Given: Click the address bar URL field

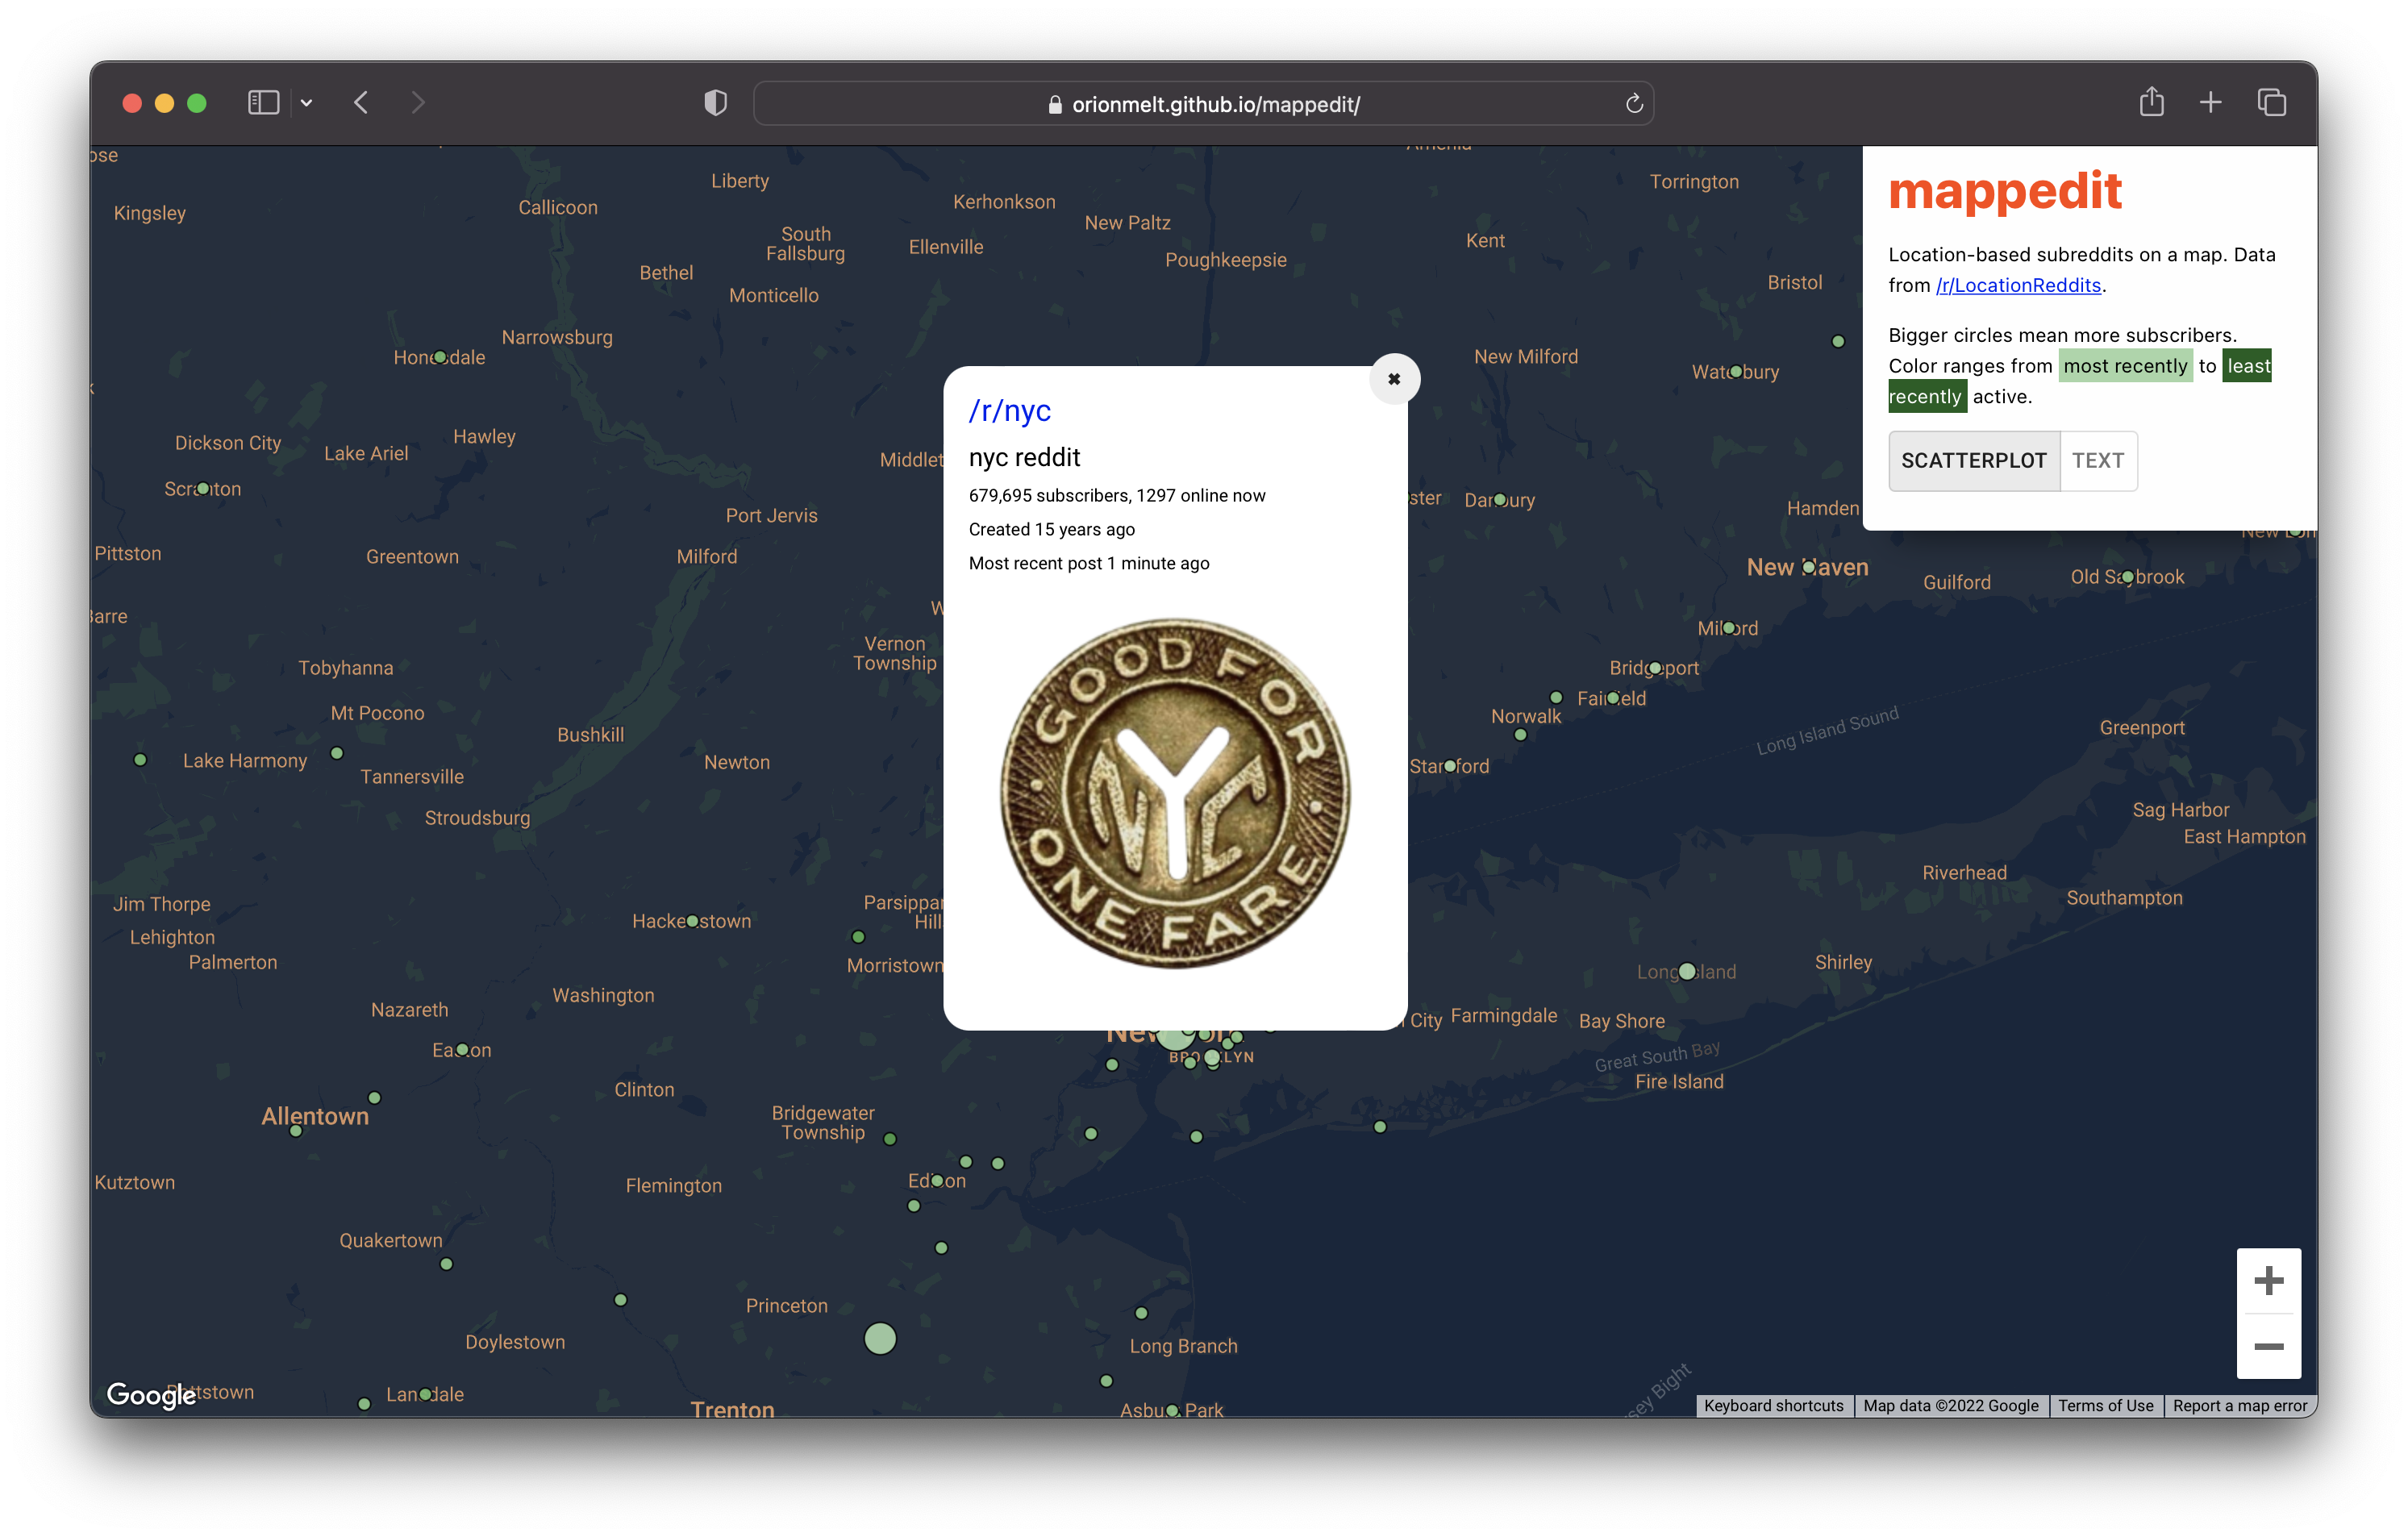Looking at the screenshot, I should [1203, 104].
